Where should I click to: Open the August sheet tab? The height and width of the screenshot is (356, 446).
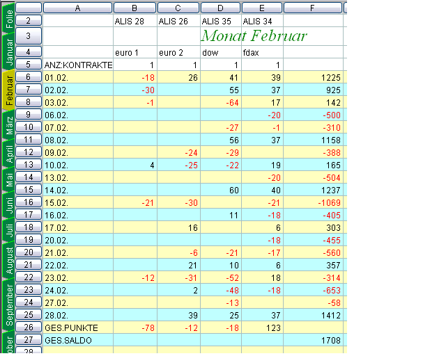tap(8, 259)
